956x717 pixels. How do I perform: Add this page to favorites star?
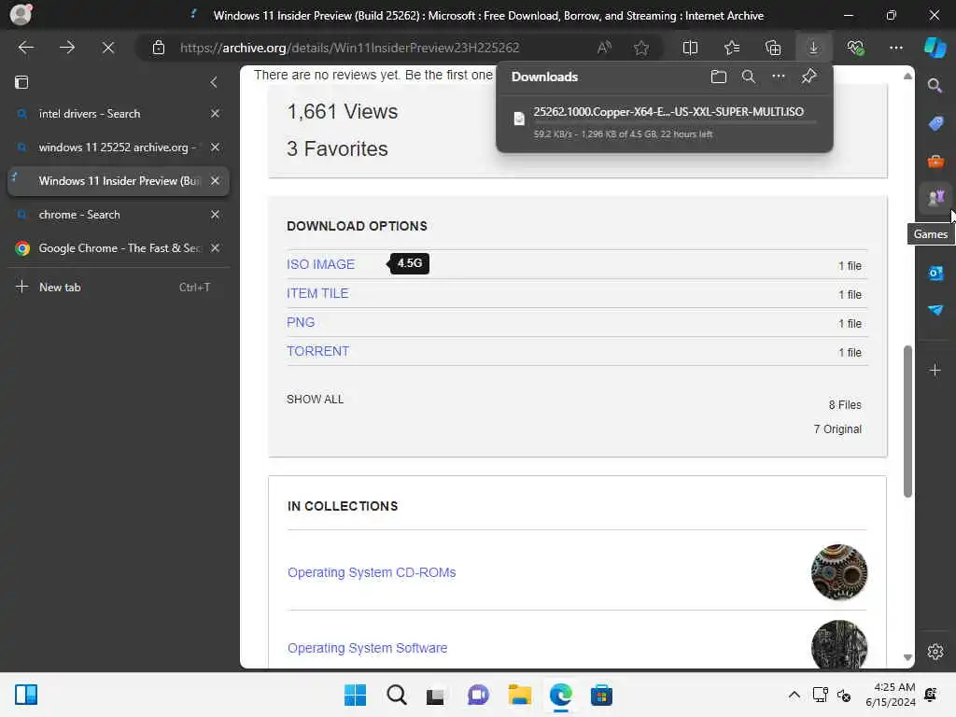coord(640,48)
